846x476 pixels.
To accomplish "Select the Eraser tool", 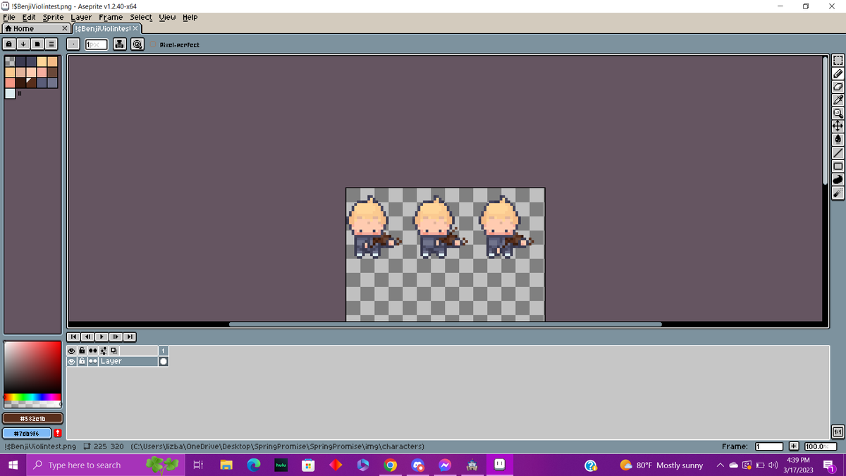I will coord(838,87).
